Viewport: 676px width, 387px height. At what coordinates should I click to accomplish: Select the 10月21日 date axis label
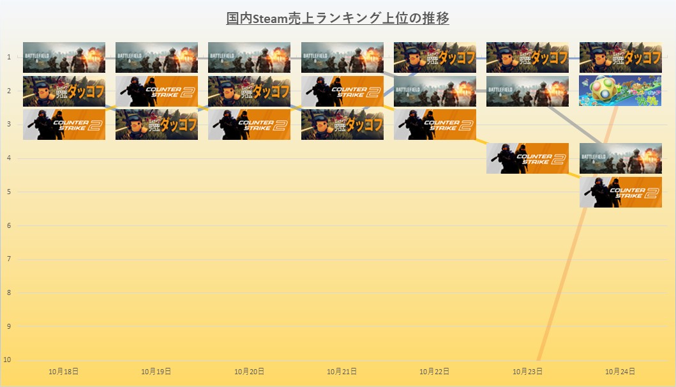342,371
